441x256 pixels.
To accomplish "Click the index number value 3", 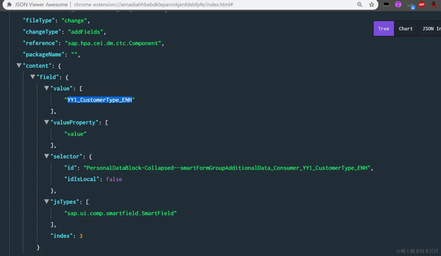I will click(x=81, y=236).
